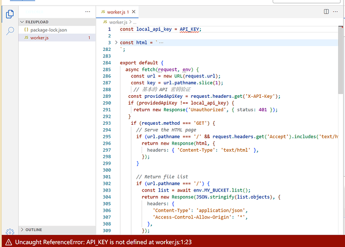Viewport: 345px width, 247px height.
Task: Open the Explorer files icon
Action: click(9, 14)
